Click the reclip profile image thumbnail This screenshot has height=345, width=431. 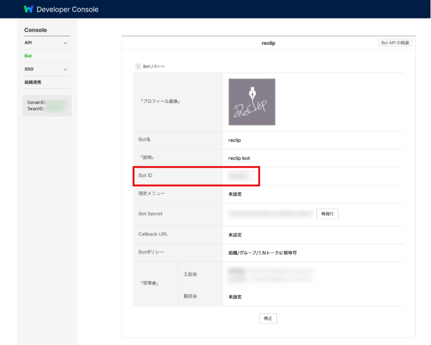tap(252, 101)
